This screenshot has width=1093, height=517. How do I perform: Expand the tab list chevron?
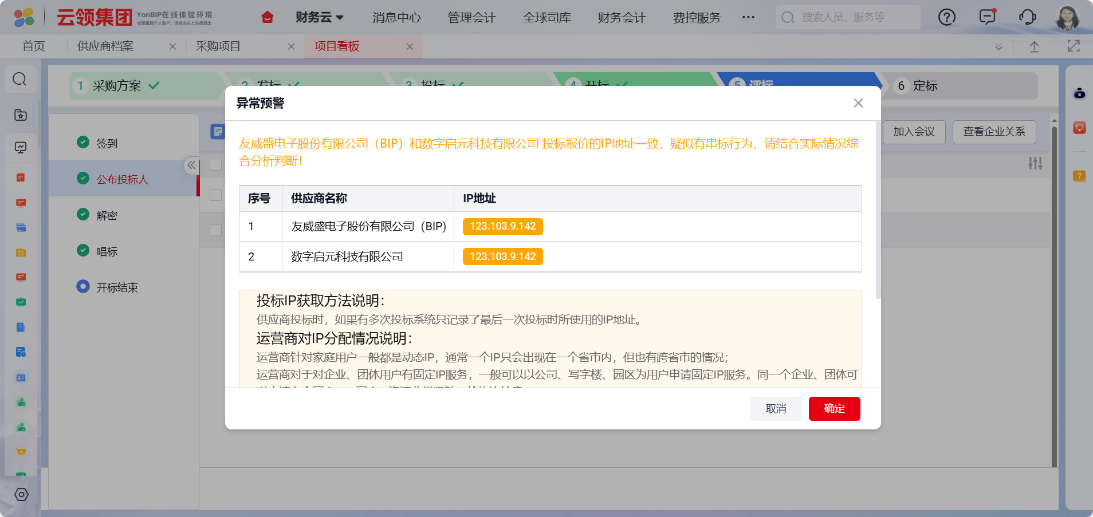tap(998, 46)
